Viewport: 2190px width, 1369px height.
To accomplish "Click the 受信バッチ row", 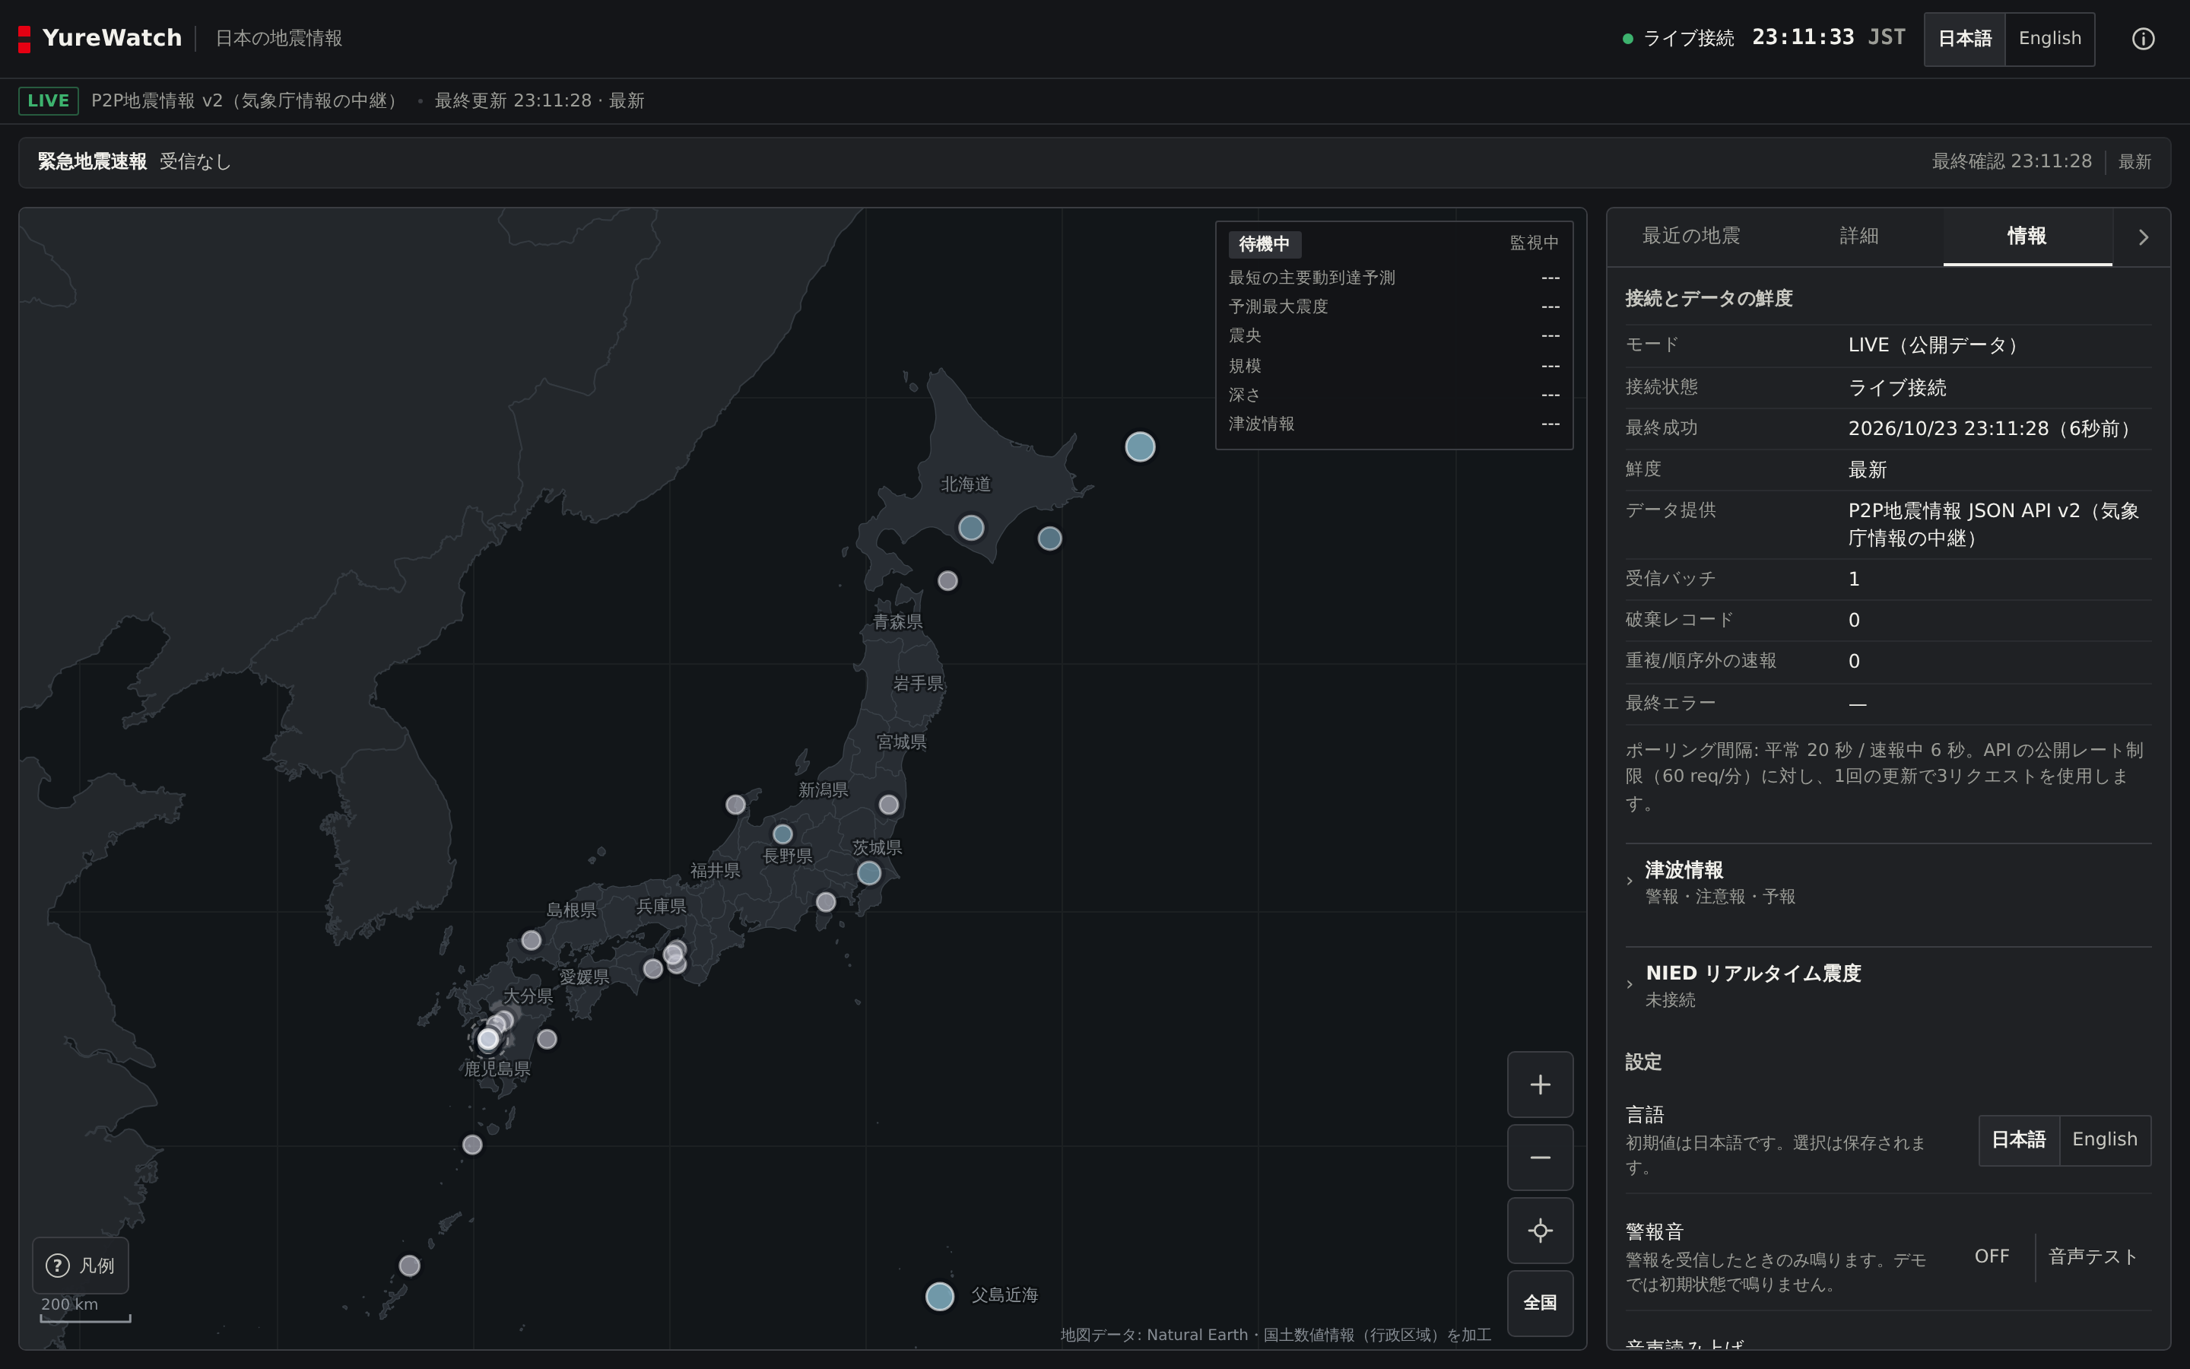I will click(x=1889, y=580).
